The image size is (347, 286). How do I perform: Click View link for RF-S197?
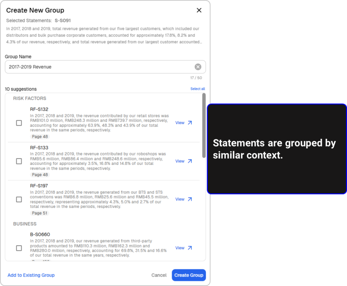(180, 199)
